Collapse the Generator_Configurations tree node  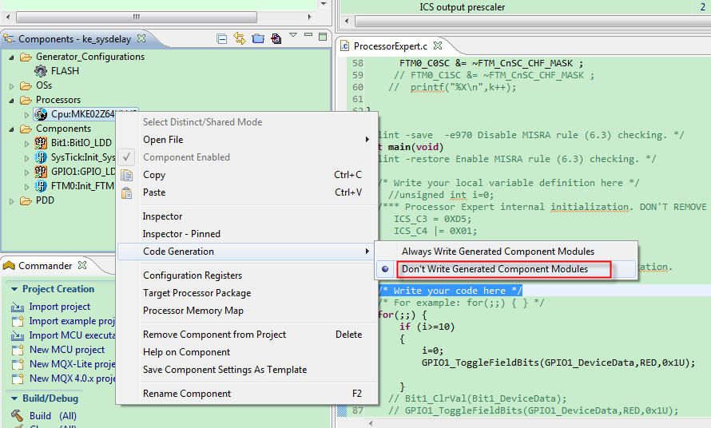[x=12, y=57]
